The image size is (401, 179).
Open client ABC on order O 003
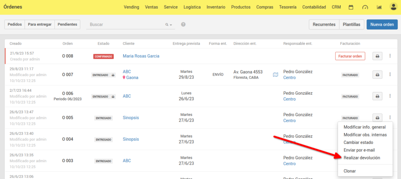pyautogui.click(x=126, y=161)
